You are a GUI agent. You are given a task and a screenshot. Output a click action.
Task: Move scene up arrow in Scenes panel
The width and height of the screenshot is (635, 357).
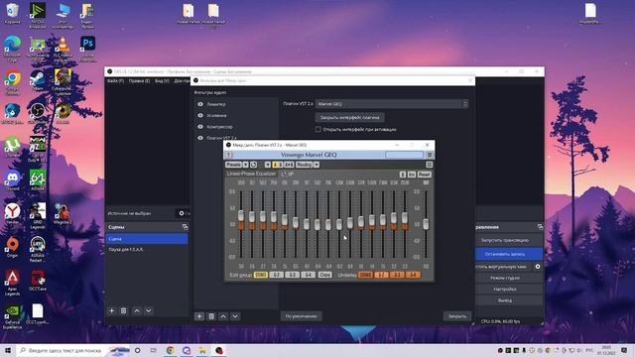coord(137,310)
